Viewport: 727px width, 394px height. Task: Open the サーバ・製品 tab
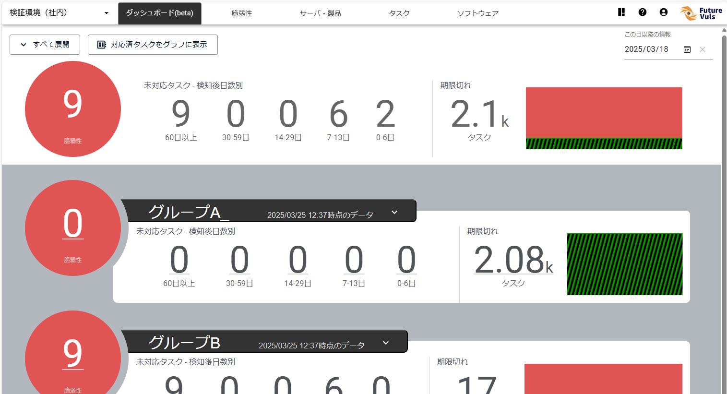tap(321, 13)
